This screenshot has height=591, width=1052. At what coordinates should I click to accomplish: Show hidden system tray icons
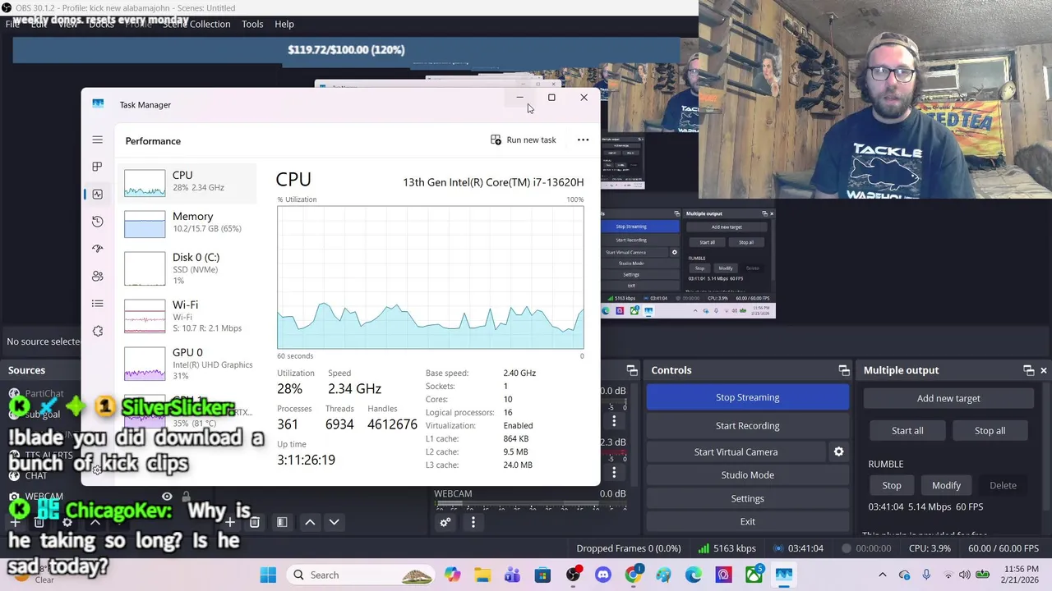click(883, 575)
